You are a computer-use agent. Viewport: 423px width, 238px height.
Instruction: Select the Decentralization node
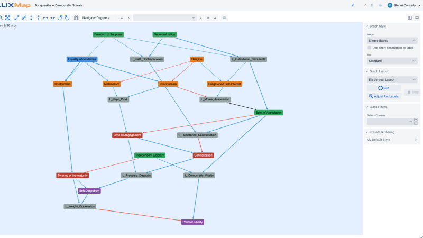[x=164, y=34]
